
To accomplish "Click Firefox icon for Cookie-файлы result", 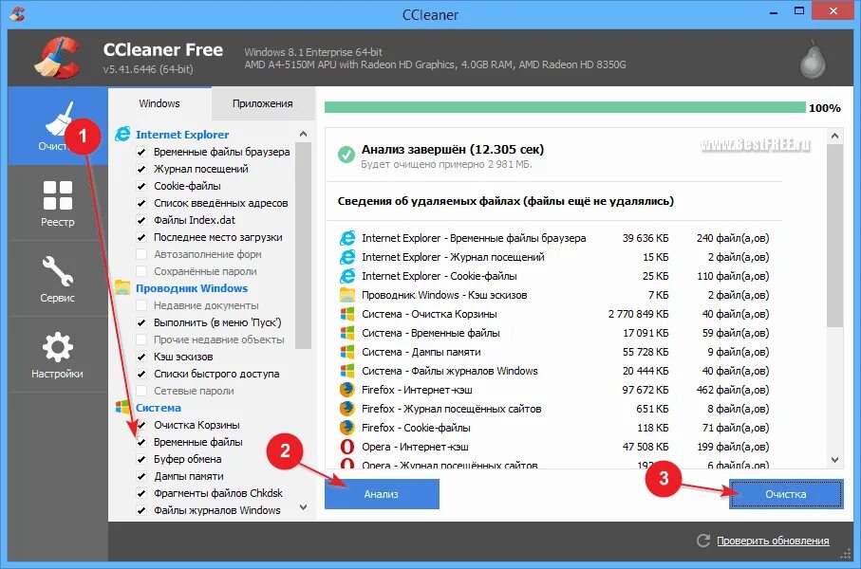I will [x=347, y=428].
